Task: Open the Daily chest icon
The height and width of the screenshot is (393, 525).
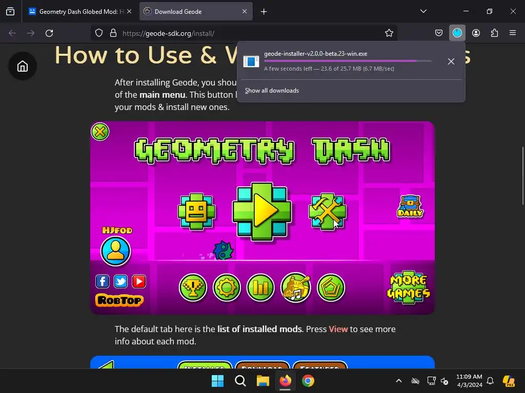Action: pyautogui.click(x=410, y=207)
